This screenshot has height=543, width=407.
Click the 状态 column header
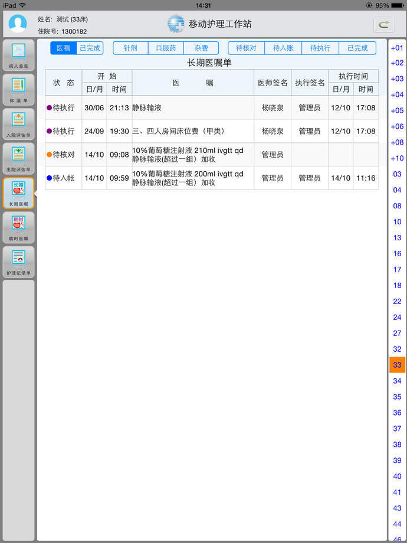click(63, 83)
